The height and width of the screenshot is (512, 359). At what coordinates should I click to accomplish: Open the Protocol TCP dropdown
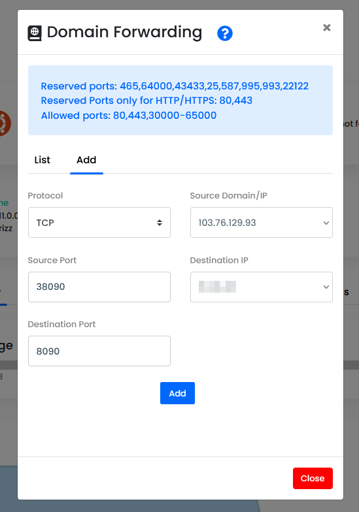(x=99, y=222)
